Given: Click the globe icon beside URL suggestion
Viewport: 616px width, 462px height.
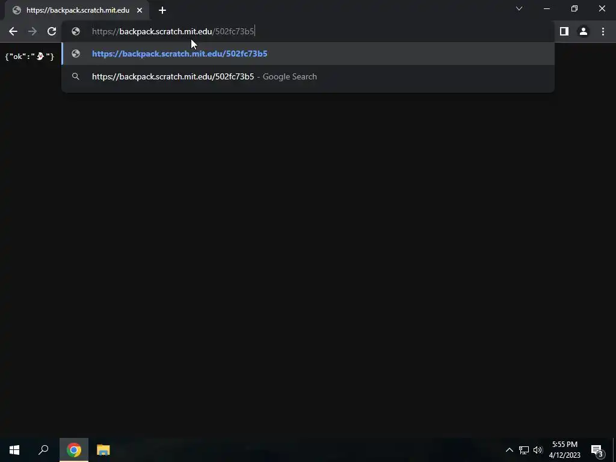Looking at the screenshot, I should click(76, 54).
